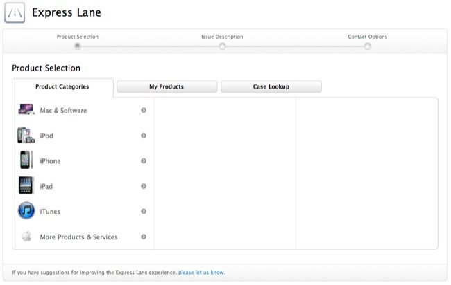Screen dimensions: 451x285
Task: Choose the 'iPad' category label
Action: (46, 186)
